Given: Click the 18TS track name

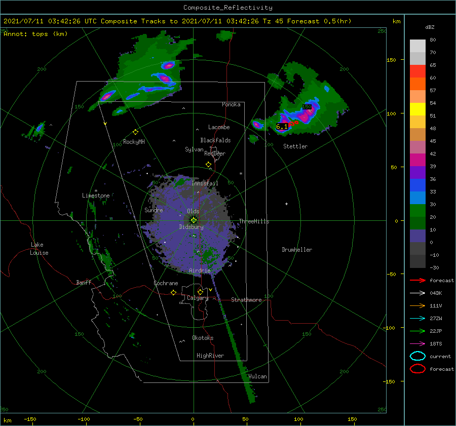Looking at the screenshot, I should [436, 344].
